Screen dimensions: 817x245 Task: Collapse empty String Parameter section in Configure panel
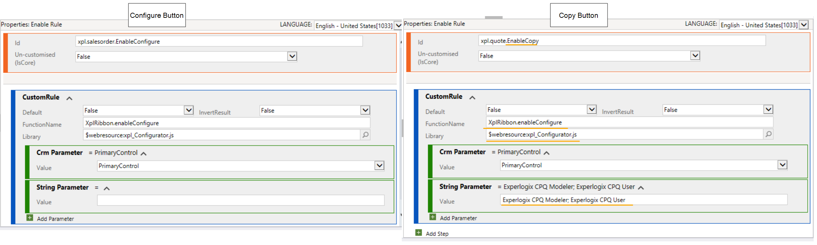(x=107, y=189)
